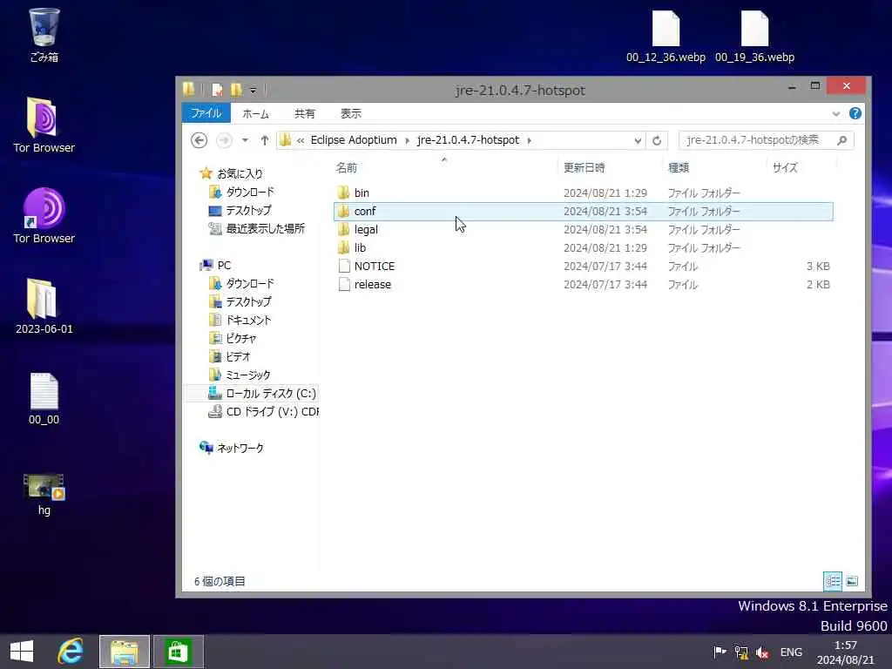Click jre-21.0.4.7-hotspot breadcrumb segment

[x=468, y=140]
